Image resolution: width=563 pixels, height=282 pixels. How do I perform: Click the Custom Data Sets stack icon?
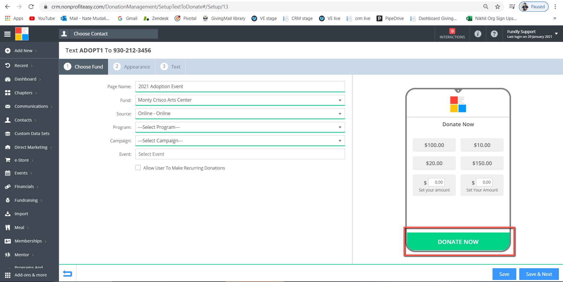(x=8, y=134)
